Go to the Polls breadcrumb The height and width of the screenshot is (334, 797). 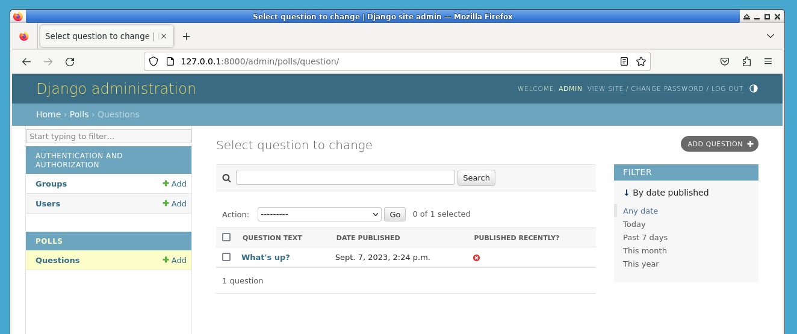tap(79, 114)
